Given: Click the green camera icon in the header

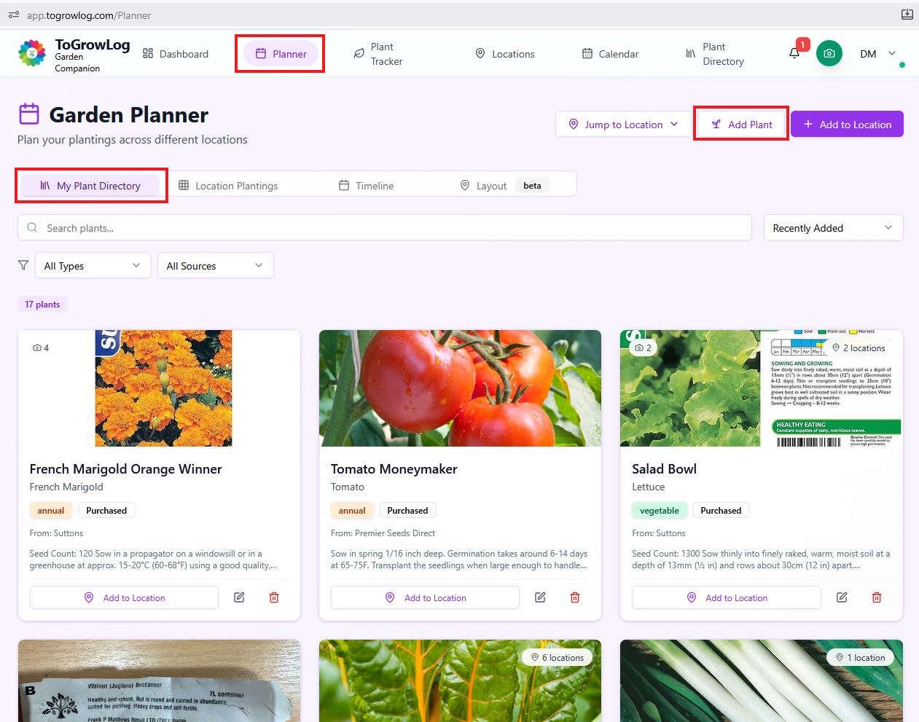Looking at the screenshot, I should pos(829,53).
